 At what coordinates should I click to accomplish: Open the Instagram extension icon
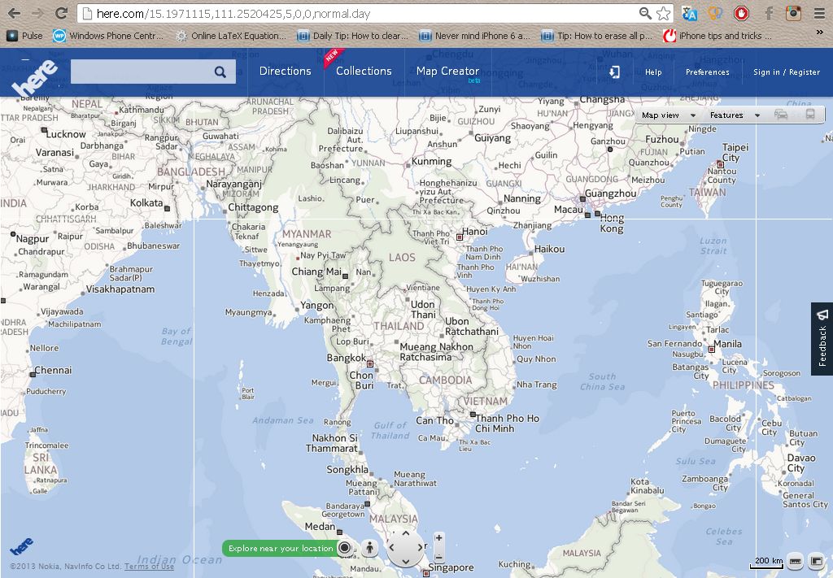[x=794, y=13]
